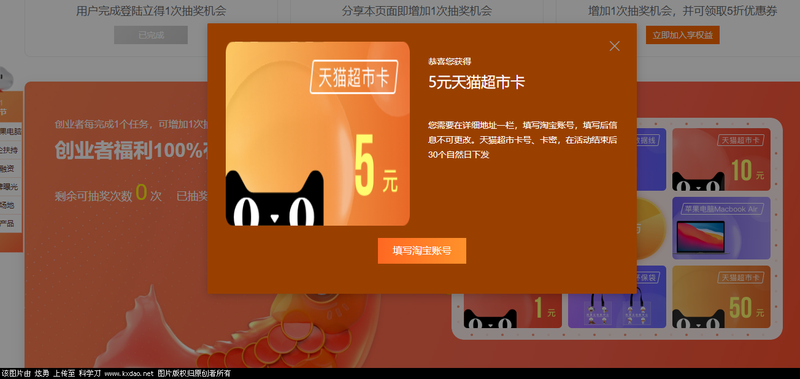Select the 数据线 prize tile behind the popup
Screen dimensions: 800x379
click(x=652, y=159)
